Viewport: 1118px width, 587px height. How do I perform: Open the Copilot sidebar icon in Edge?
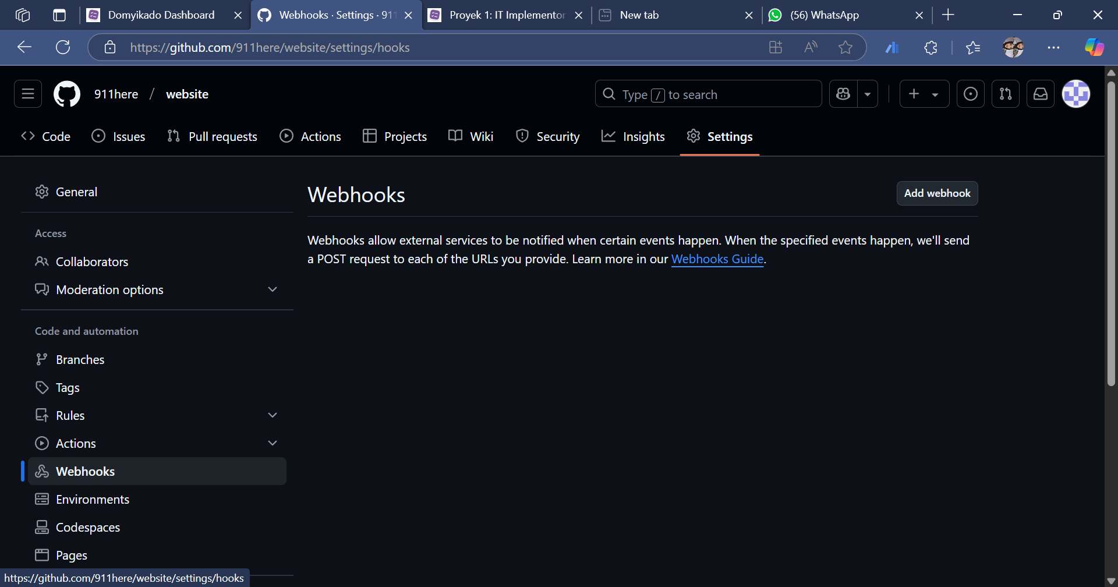point(1094,47)
